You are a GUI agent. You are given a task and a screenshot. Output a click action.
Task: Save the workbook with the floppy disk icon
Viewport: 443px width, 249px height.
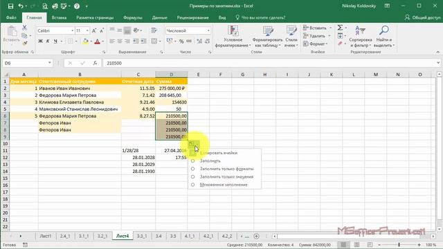10,6
